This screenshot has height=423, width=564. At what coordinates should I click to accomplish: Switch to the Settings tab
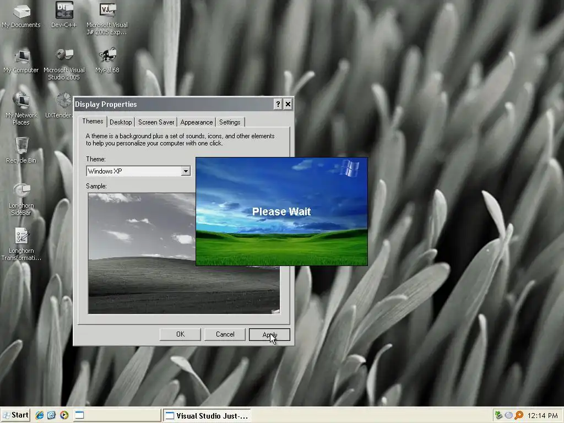(x=230, y=122)
